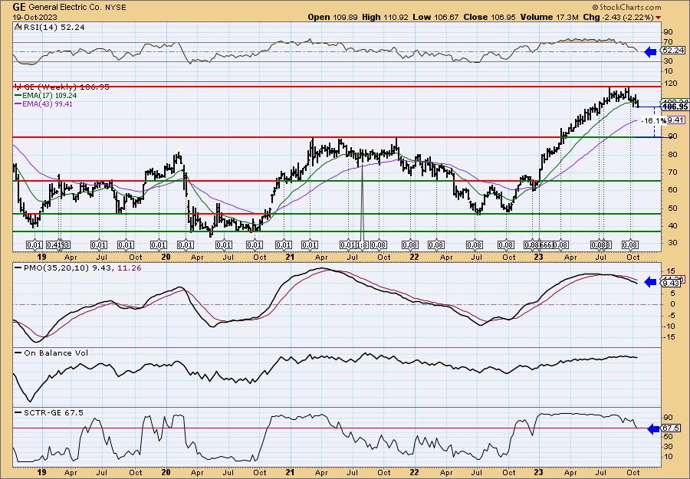
Task: Click the EMA(17) 109.24 legend entry
Action: [46, 96]
